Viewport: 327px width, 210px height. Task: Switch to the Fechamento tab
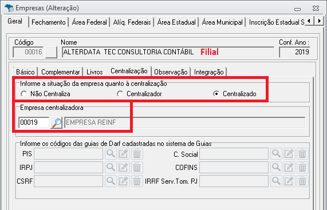tap(49, 22)
